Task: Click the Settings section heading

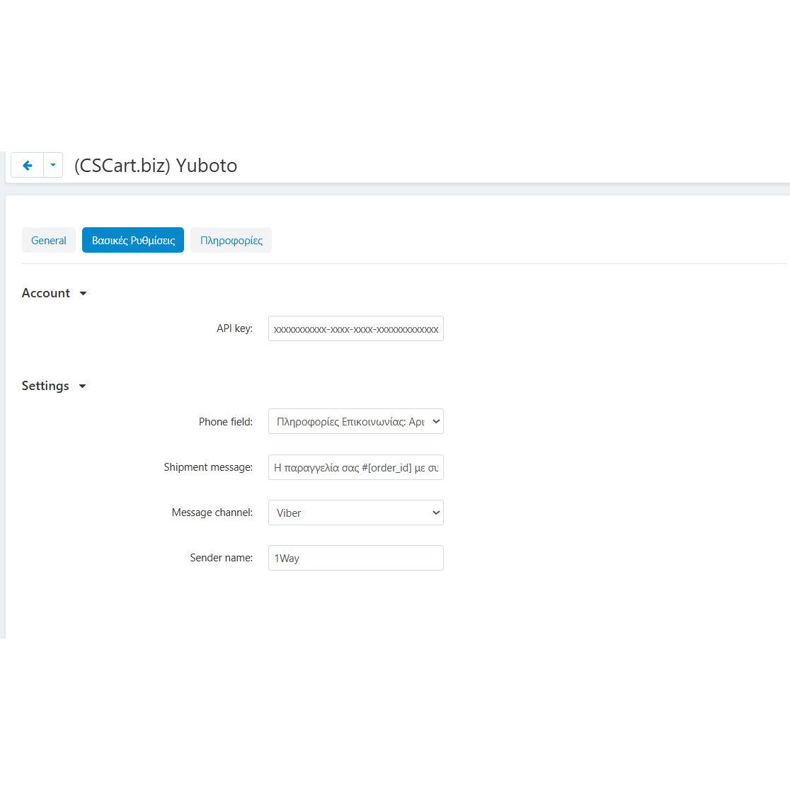Action: point(45,386)
